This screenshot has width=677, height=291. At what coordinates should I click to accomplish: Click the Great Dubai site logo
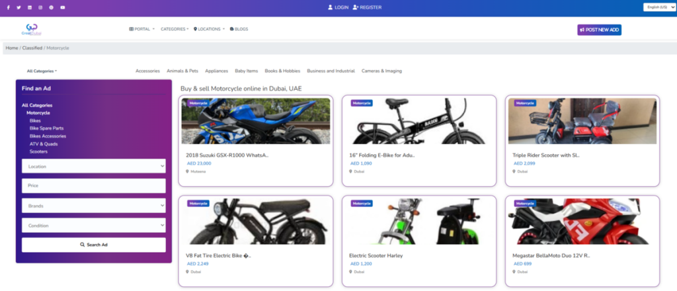click(x=32, y=29)
